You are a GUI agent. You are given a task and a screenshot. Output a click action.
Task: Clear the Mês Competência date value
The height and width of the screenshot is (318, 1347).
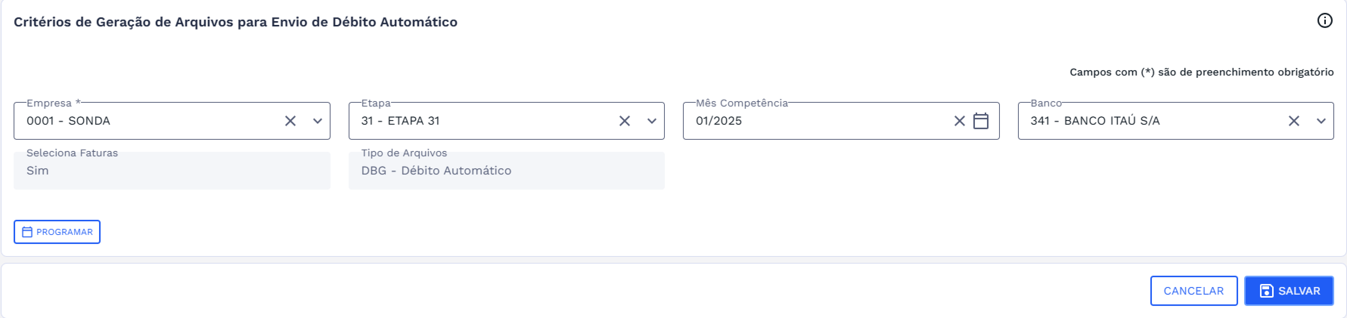coord(959,121)
